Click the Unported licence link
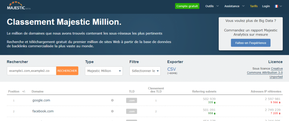Viewport: 289px width, 121px height. (276, 77)
